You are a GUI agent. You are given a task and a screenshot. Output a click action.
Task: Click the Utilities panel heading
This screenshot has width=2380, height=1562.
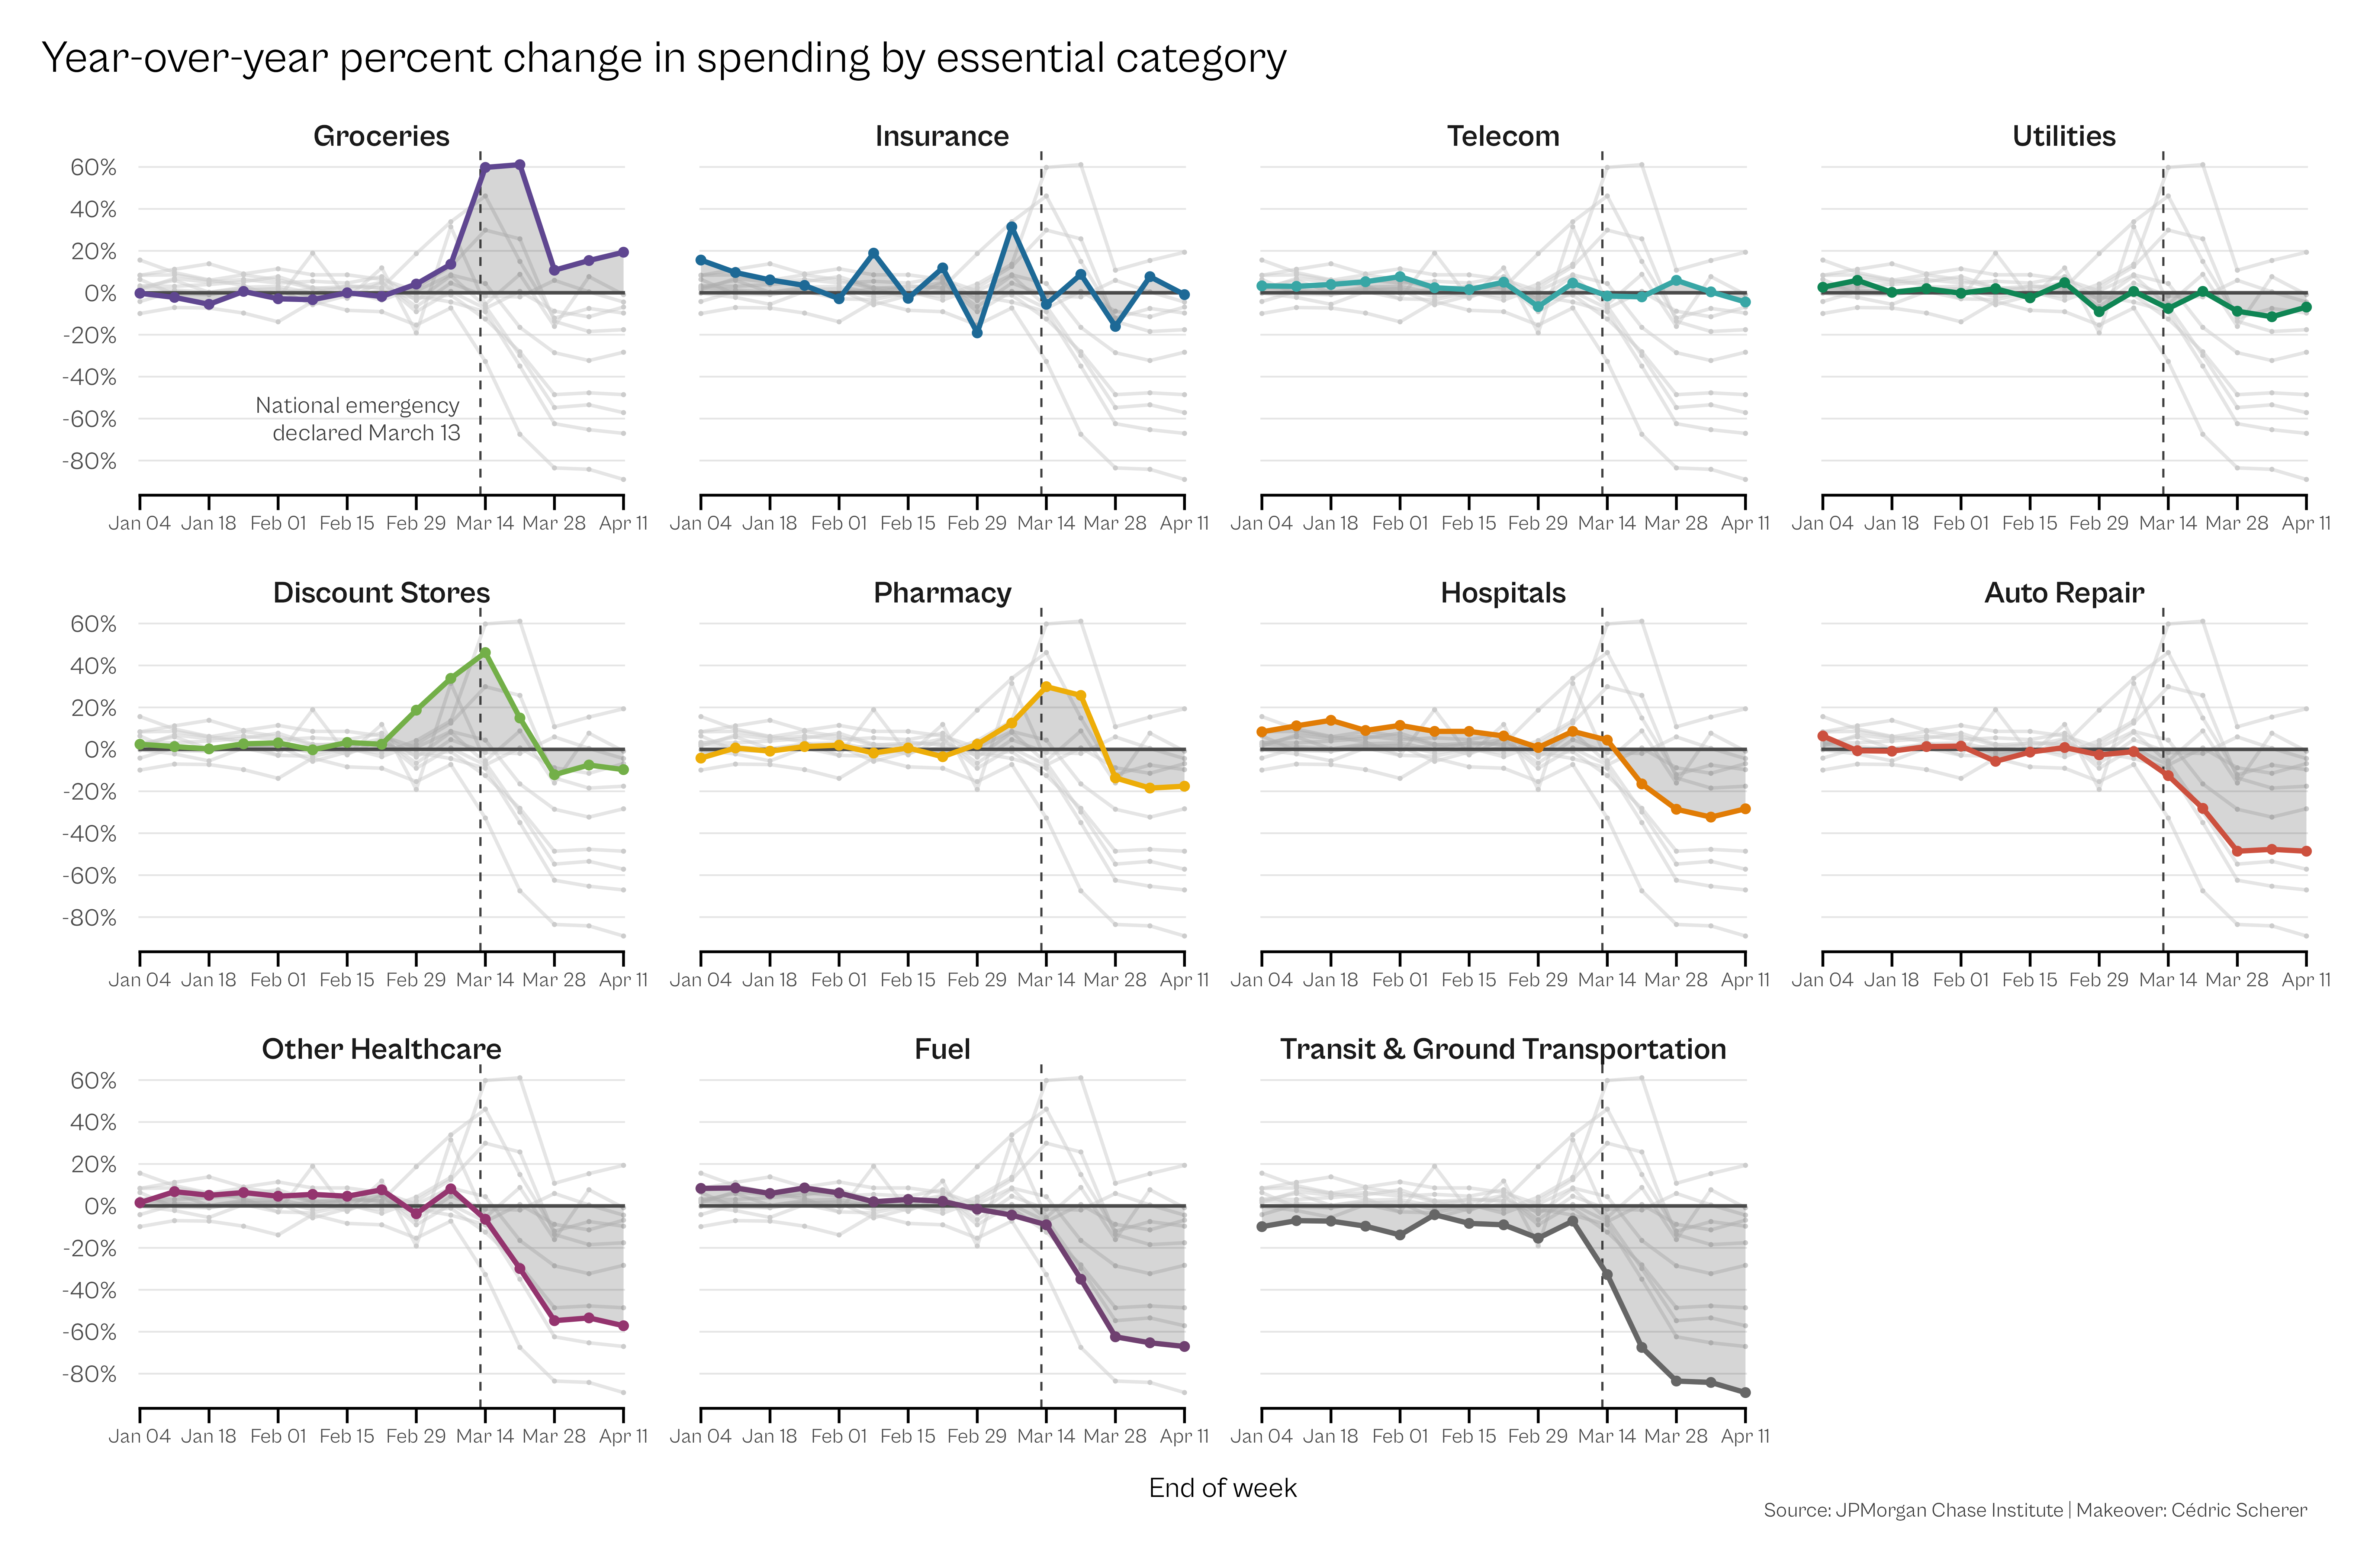pyautogui.click(x=2063, y=136)
